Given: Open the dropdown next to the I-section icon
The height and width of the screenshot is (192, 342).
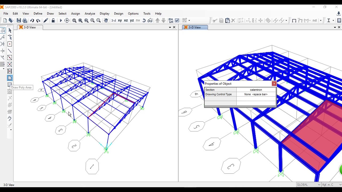Looking at the screenshot, I should [x=333, y=21].
